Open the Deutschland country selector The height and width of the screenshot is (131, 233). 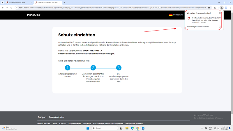(176, 15)
